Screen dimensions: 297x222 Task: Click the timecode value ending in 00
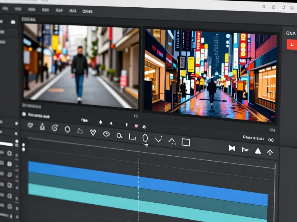pos(271,140)
